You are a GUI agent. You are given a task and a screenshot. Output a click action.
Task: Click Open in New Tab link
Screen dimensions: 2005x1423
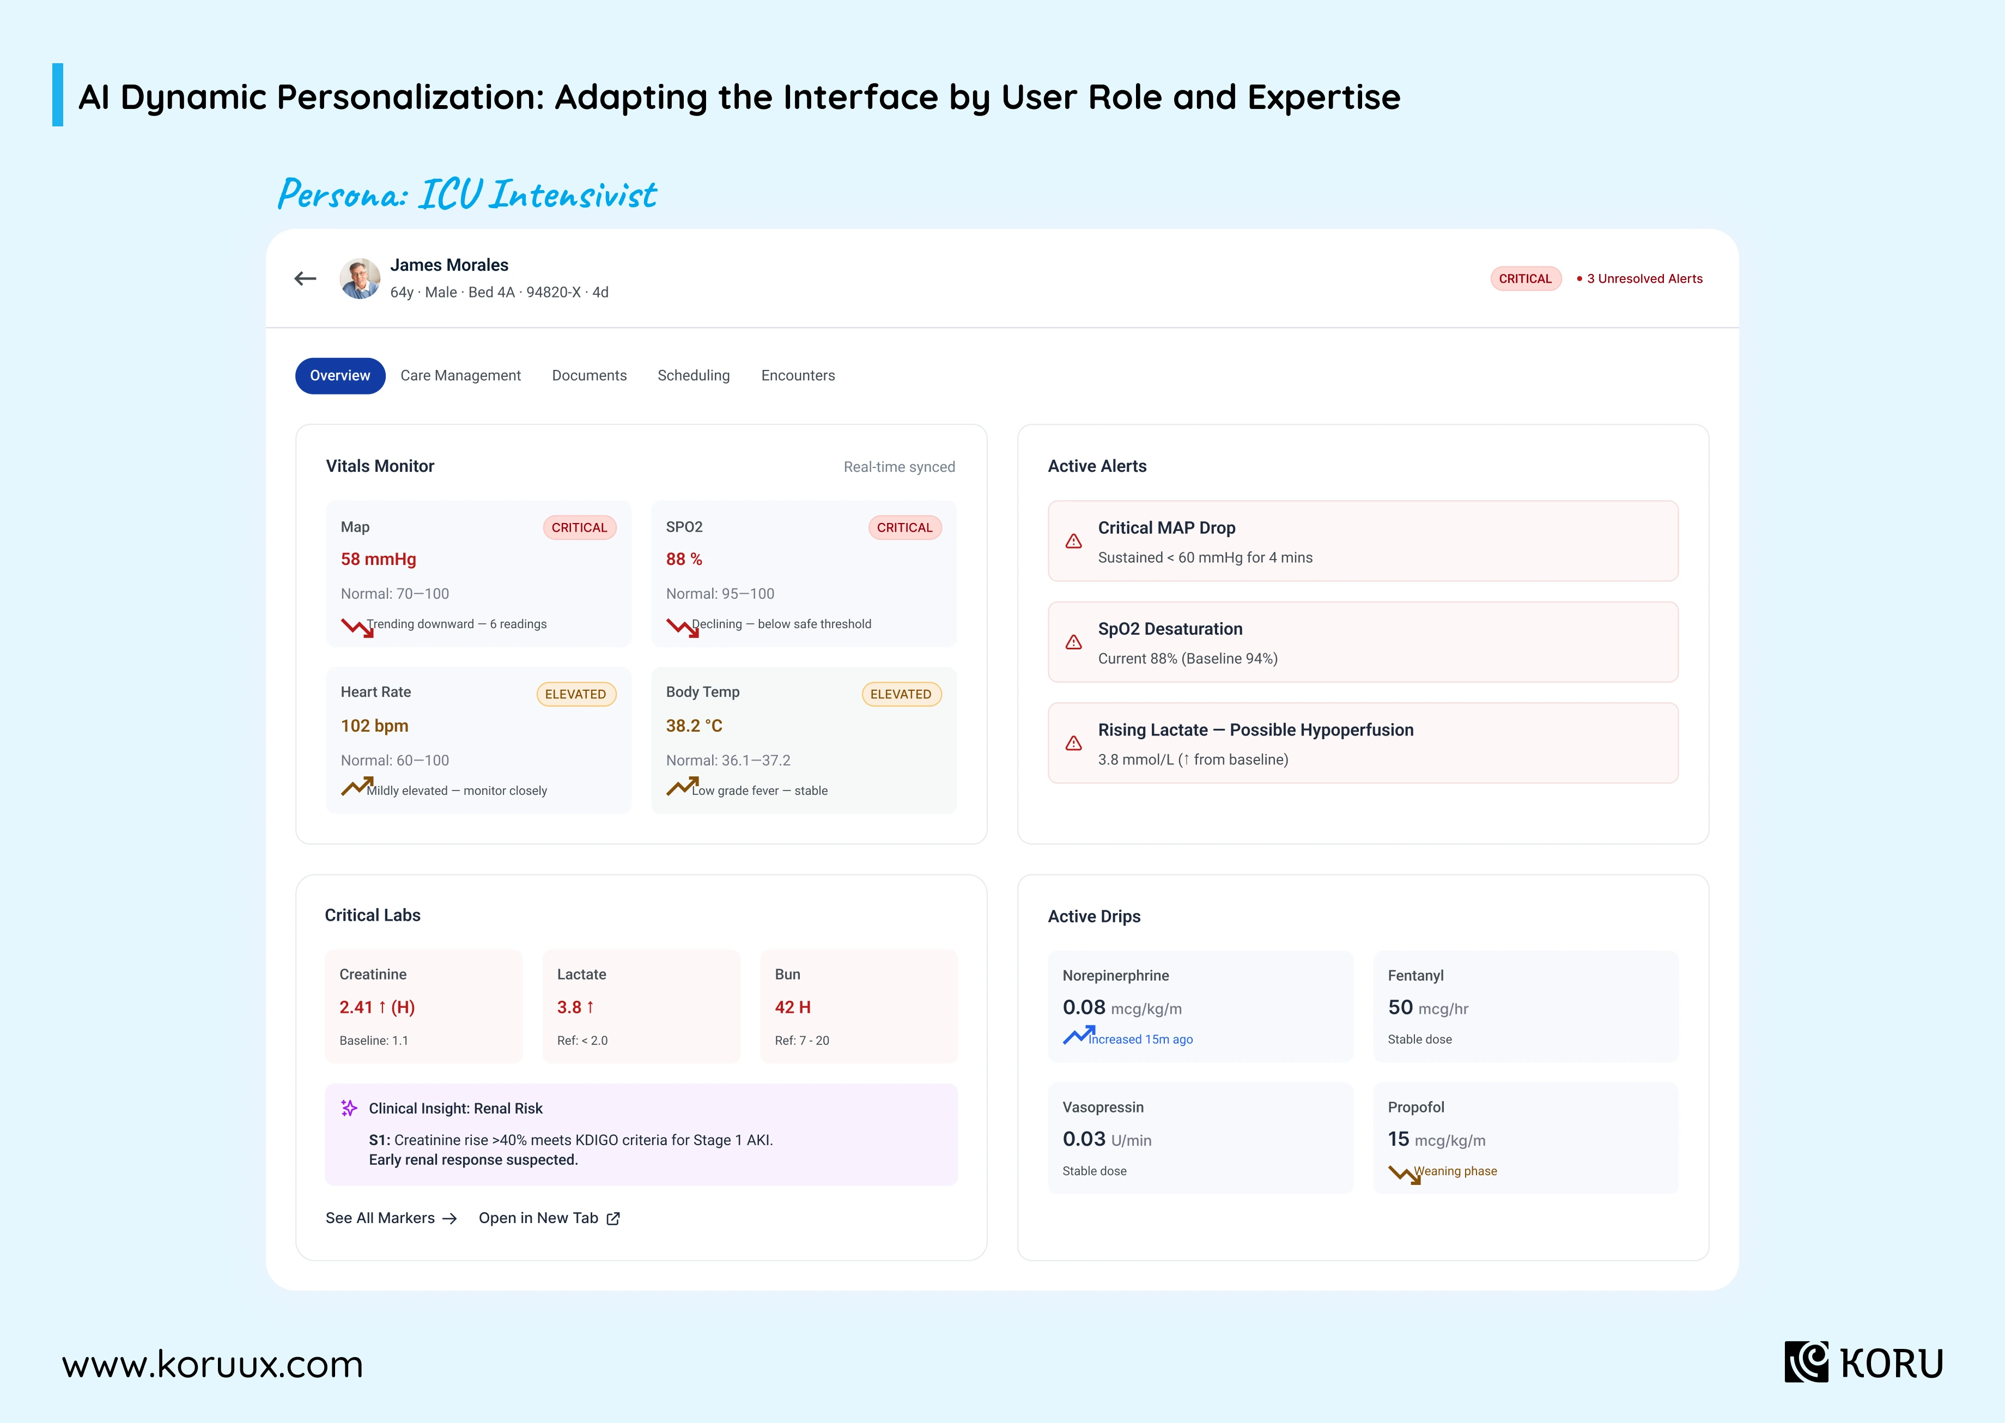tap(549, 1219)
